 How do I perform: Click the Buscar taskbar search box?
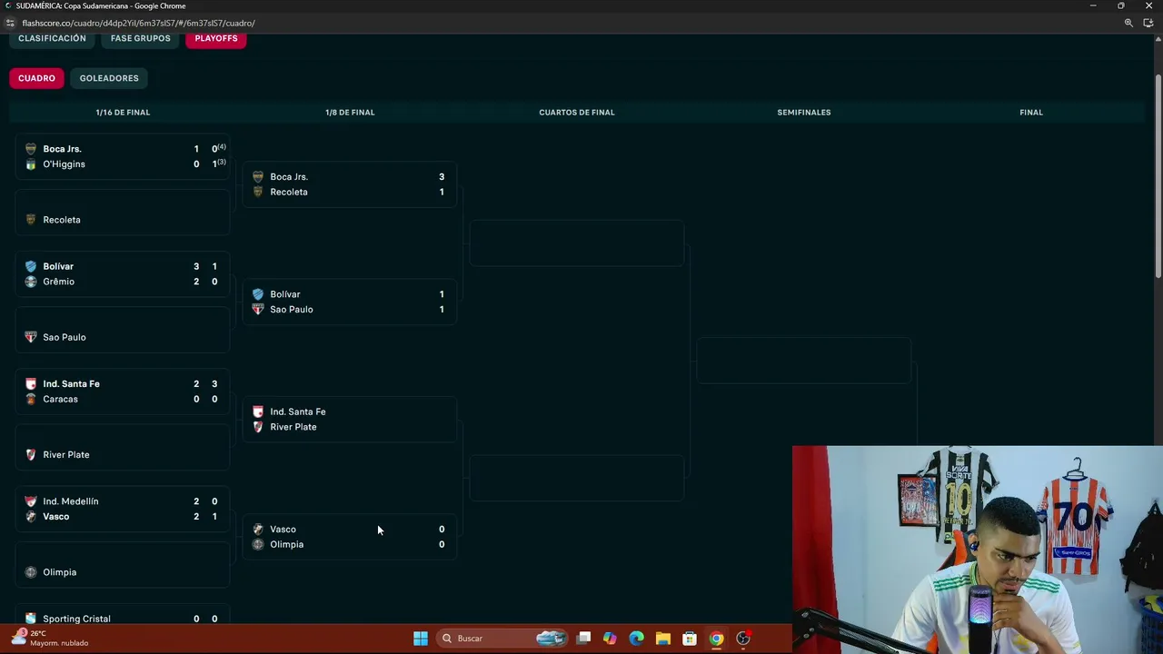tap(503, 639)
